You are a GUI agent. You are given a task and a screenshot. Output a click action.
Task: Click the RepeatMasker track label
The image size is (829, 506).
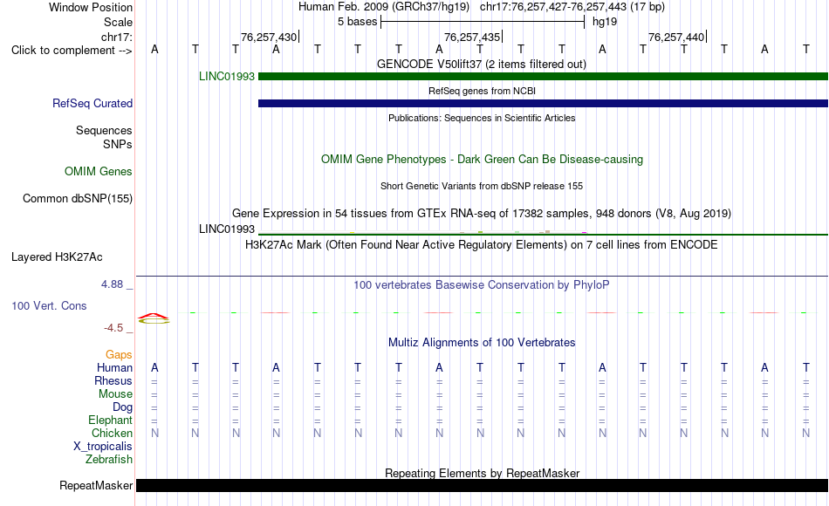point(96,485)
